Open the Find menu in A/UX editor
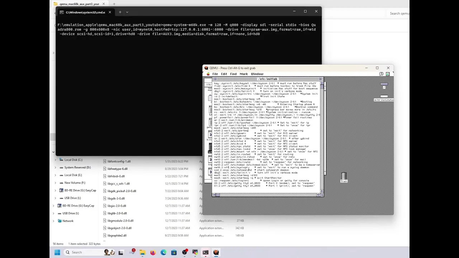This screenshot has height=258, width=459. coord(233,74)
